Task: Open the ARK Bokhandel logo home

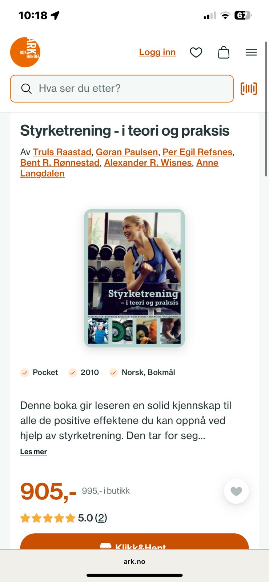Action: (x=25, y=52)
